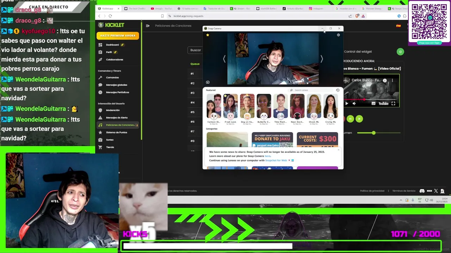Bookmark page icon in address bar
451x253 pixels.
pos(162,16)
